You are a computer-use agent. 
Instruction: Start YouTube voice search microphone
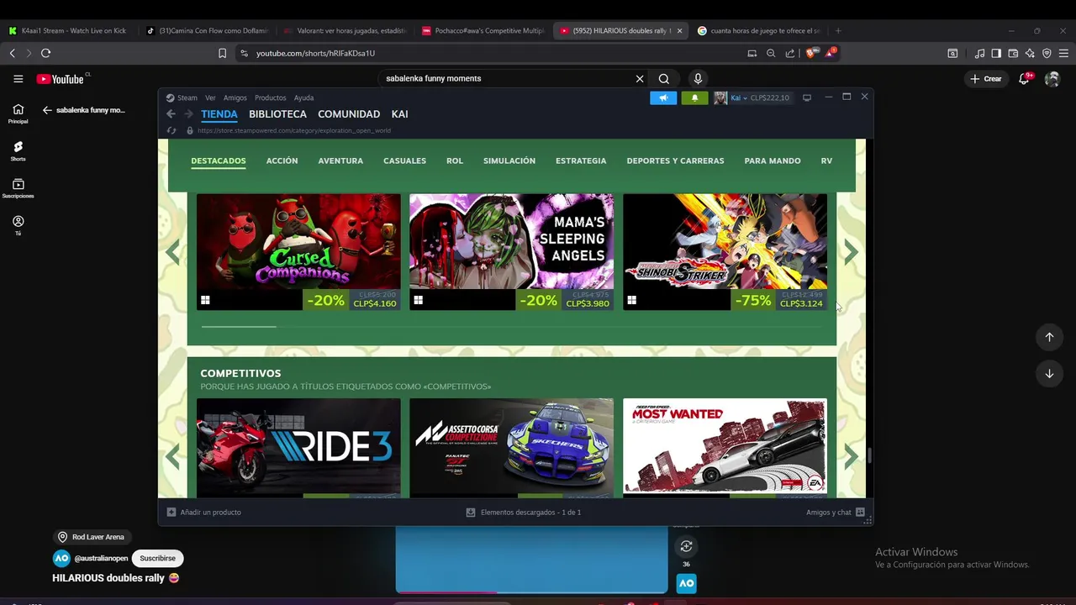coord(697,78)
